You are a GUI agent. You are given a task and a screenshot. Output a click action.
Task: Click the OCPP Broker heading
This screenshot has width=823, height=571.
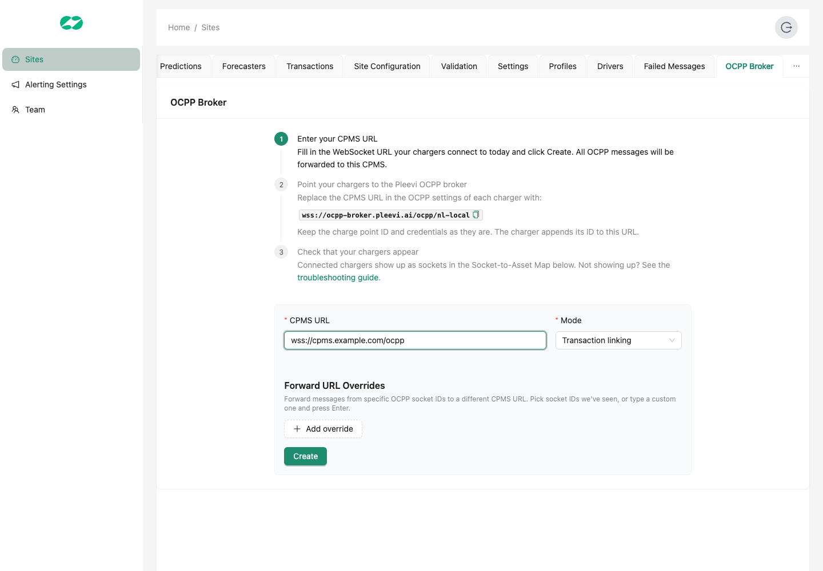click(198, 102)
